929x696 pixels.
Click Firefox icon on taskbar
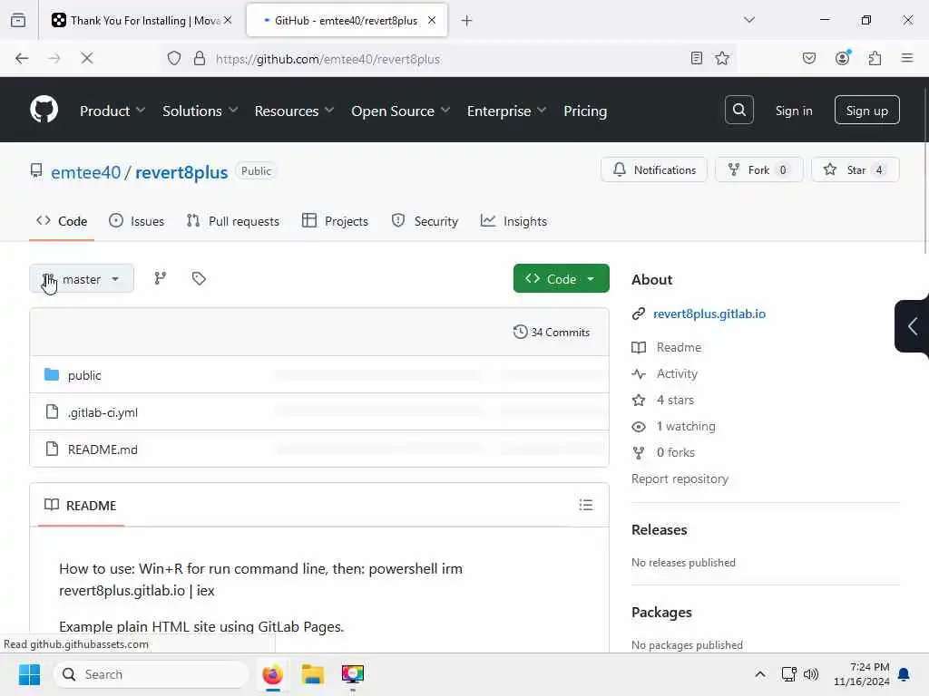[x=272, y=674]
